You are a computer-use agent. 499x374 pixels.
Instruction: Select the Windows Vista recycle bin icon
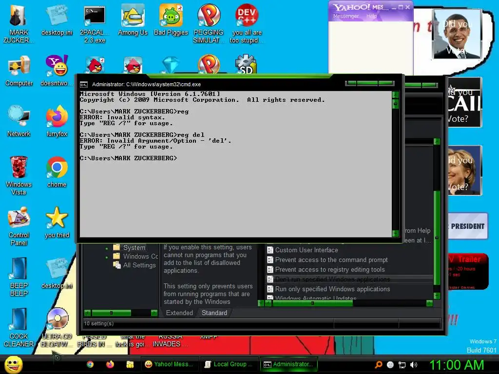(x=19, y=175)
